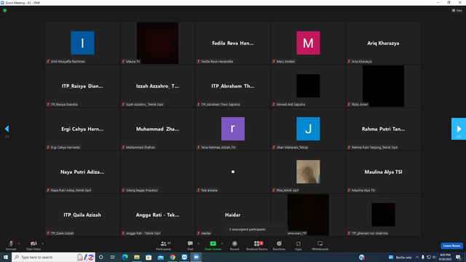Click the active Zoom meeting taskbar icon
Image resolution: width=466 pixels, height=262 pixels.
[196, 257]
